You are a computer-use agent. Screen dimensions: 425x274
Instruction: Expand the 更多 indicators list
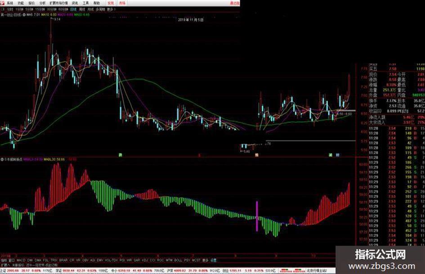(205, 260)
